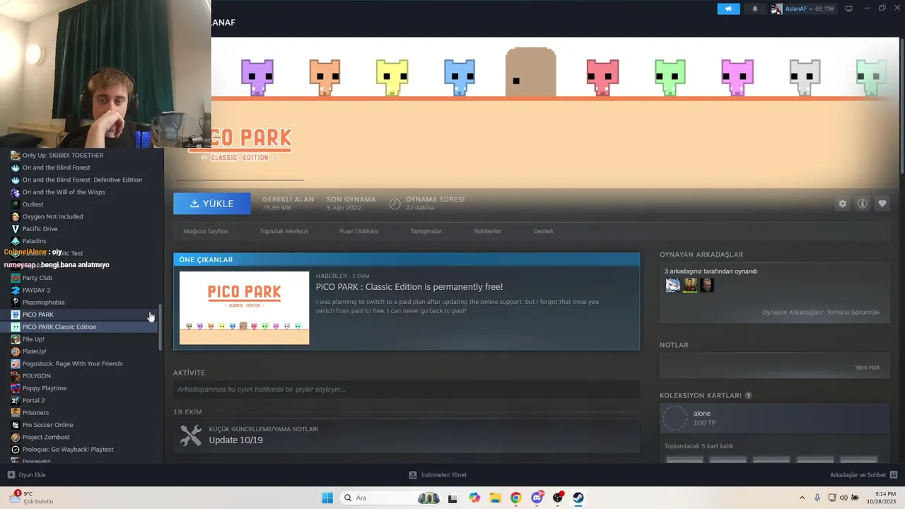Open the AslanAF account dropdown
Viewport: 905px width, 509px height.
[802, 8]
